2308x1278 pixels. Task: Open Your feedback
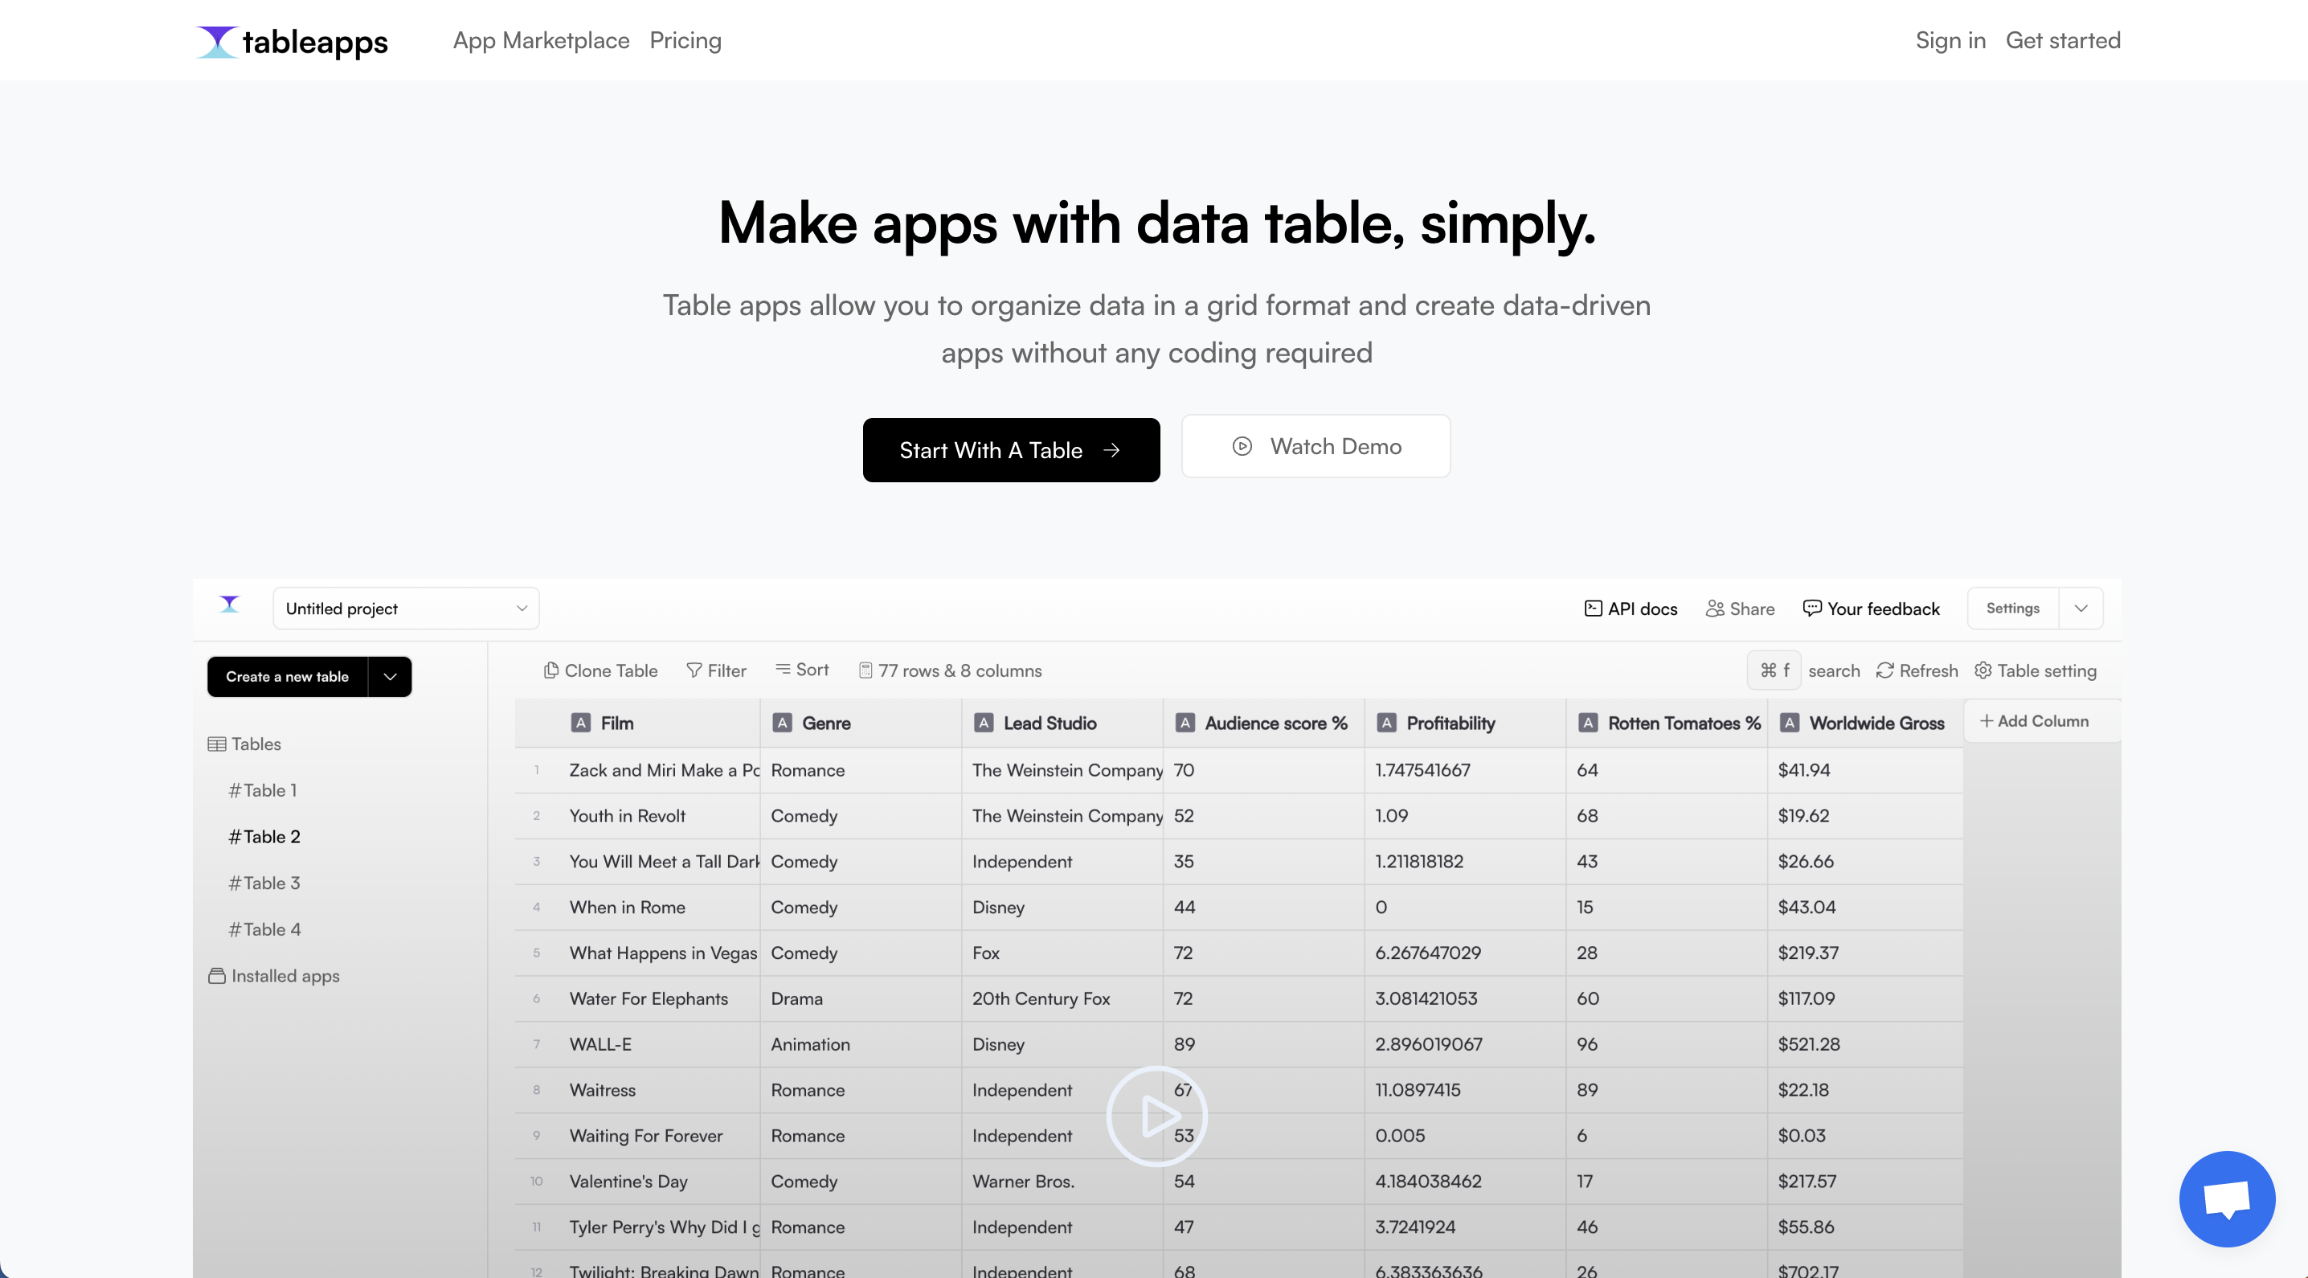click(1871, 608)
